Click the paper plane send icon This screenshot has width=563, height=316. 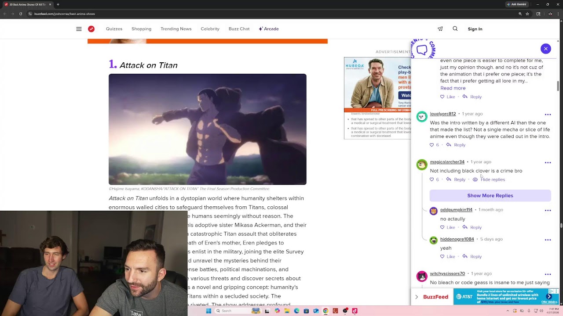click(x=440, y=29)
